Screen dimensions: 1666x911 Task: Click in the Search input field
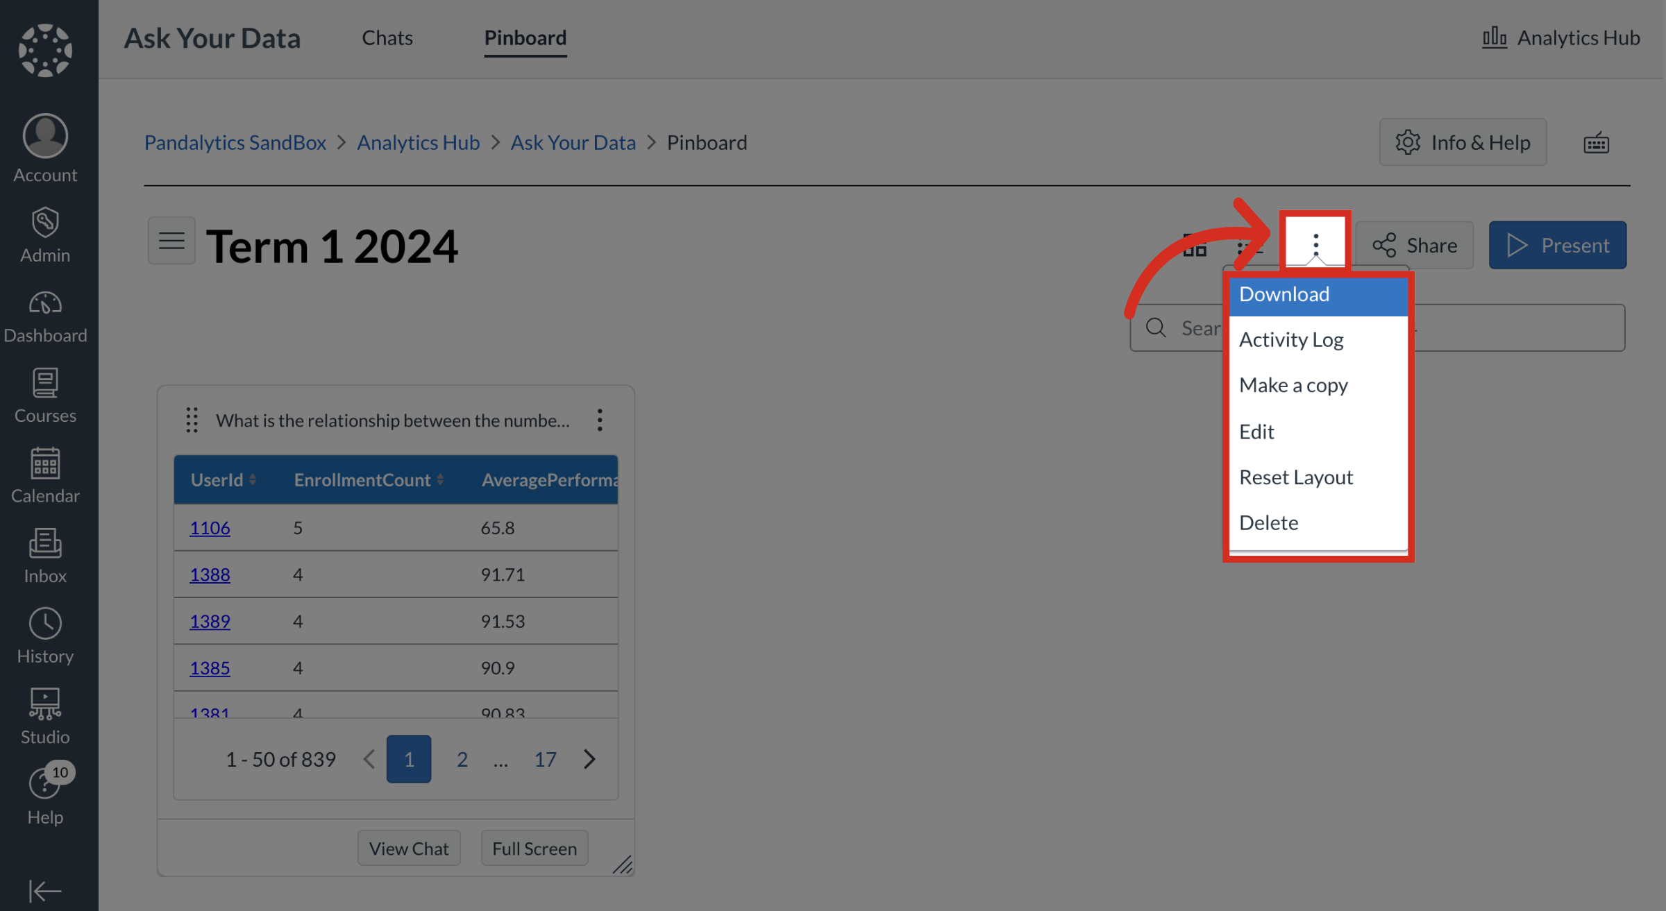pos(1377,327)
